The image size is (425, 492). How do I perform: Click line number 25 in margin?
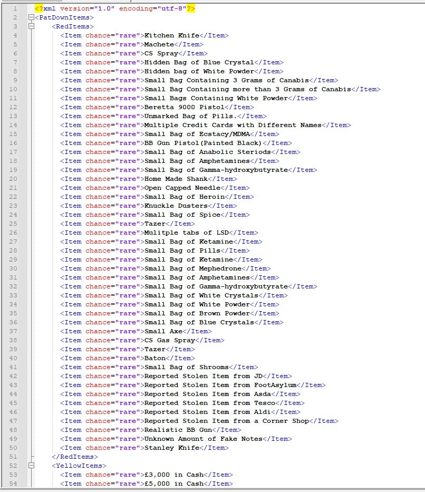pyautogui.click(x=15, y=224)
